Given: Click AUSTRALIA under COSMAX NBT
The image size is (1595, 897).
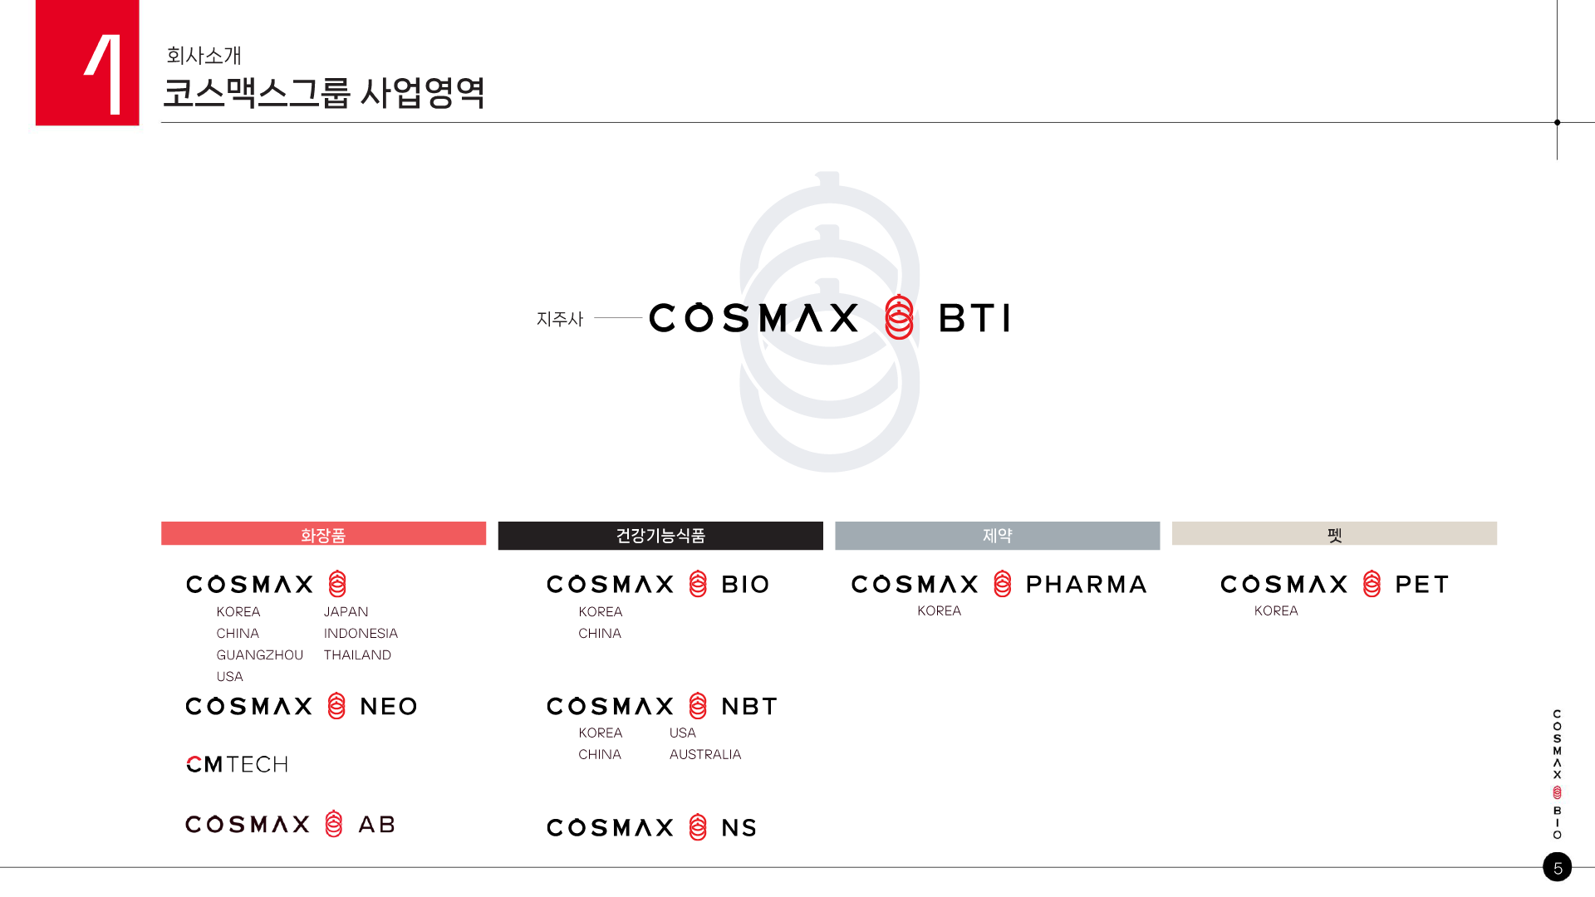Looking at the screenshot, I should pyautogui.click(x=705, y=755).
